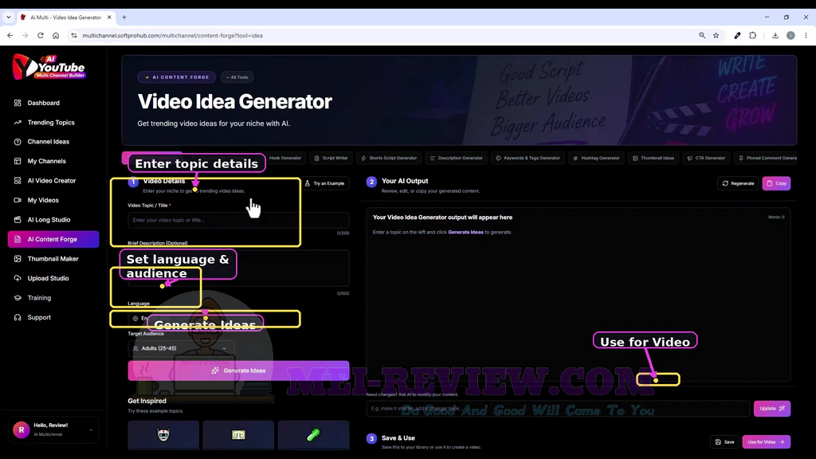Select the Hashtag Generator tab
This screenshot has height=459, width=816.
pyautogui.click(x=596, y=159)
